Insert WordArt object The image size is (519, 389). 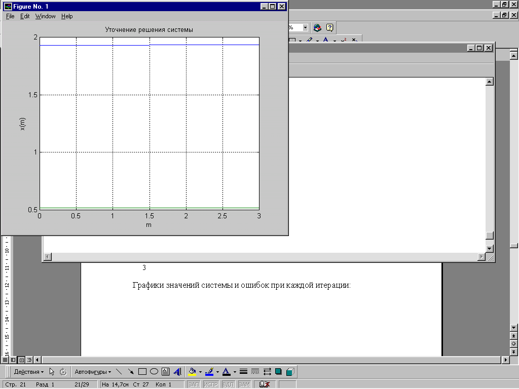[x=177, y=372]
